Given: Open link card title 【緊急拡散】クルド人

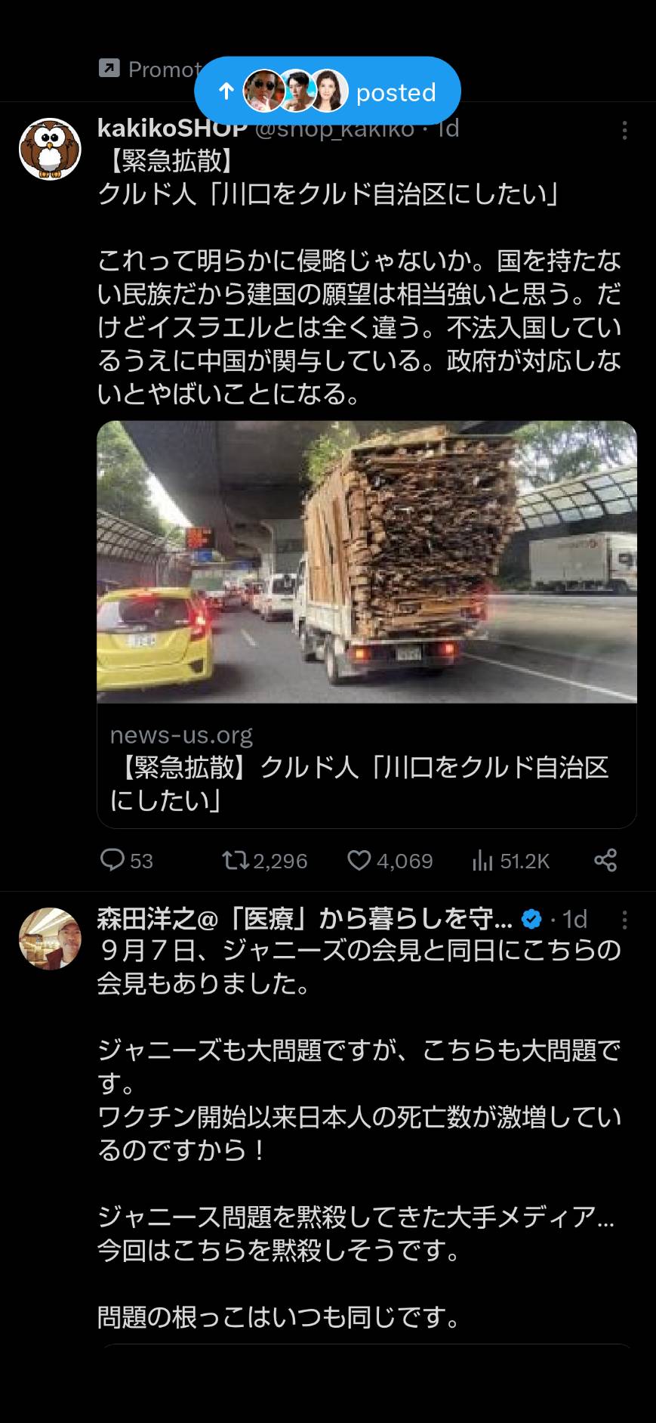Looking at the screenshot, I should tap(359, 784).
